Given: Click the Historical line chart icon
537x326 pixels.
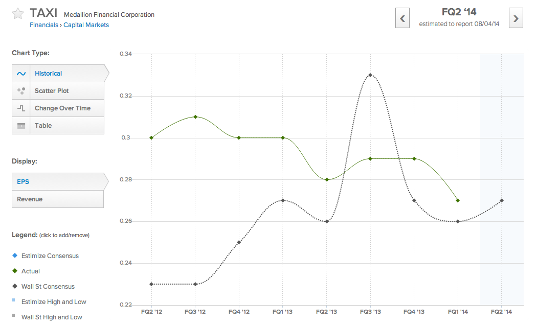Looking at the screenshot, I should 21,74.
